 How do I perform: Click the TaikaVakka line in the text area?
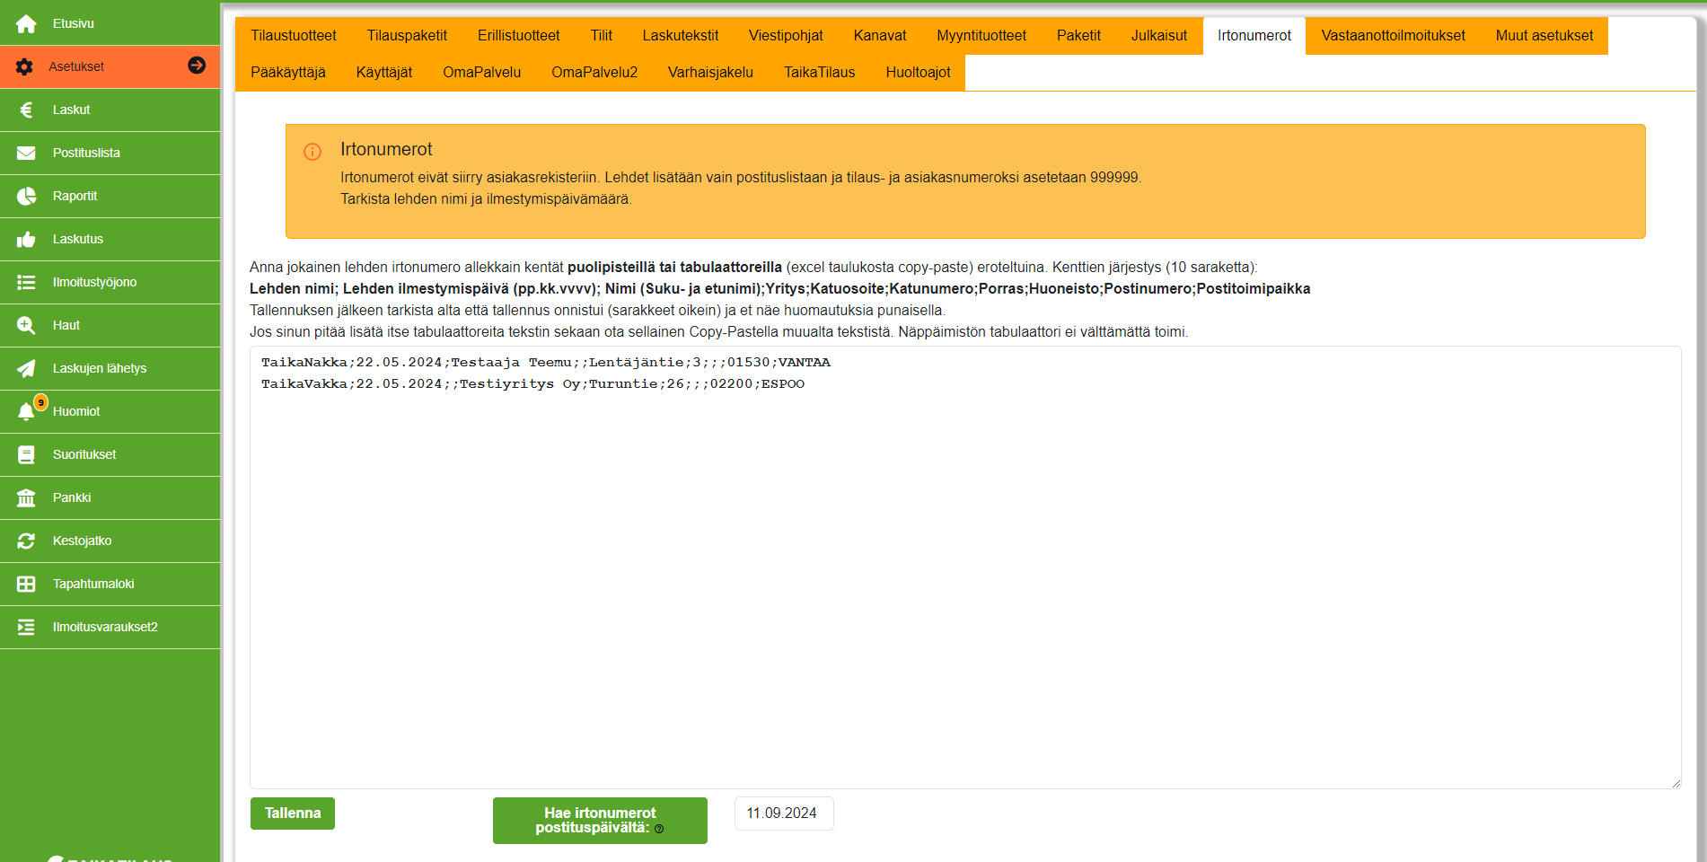coord(533,384)
